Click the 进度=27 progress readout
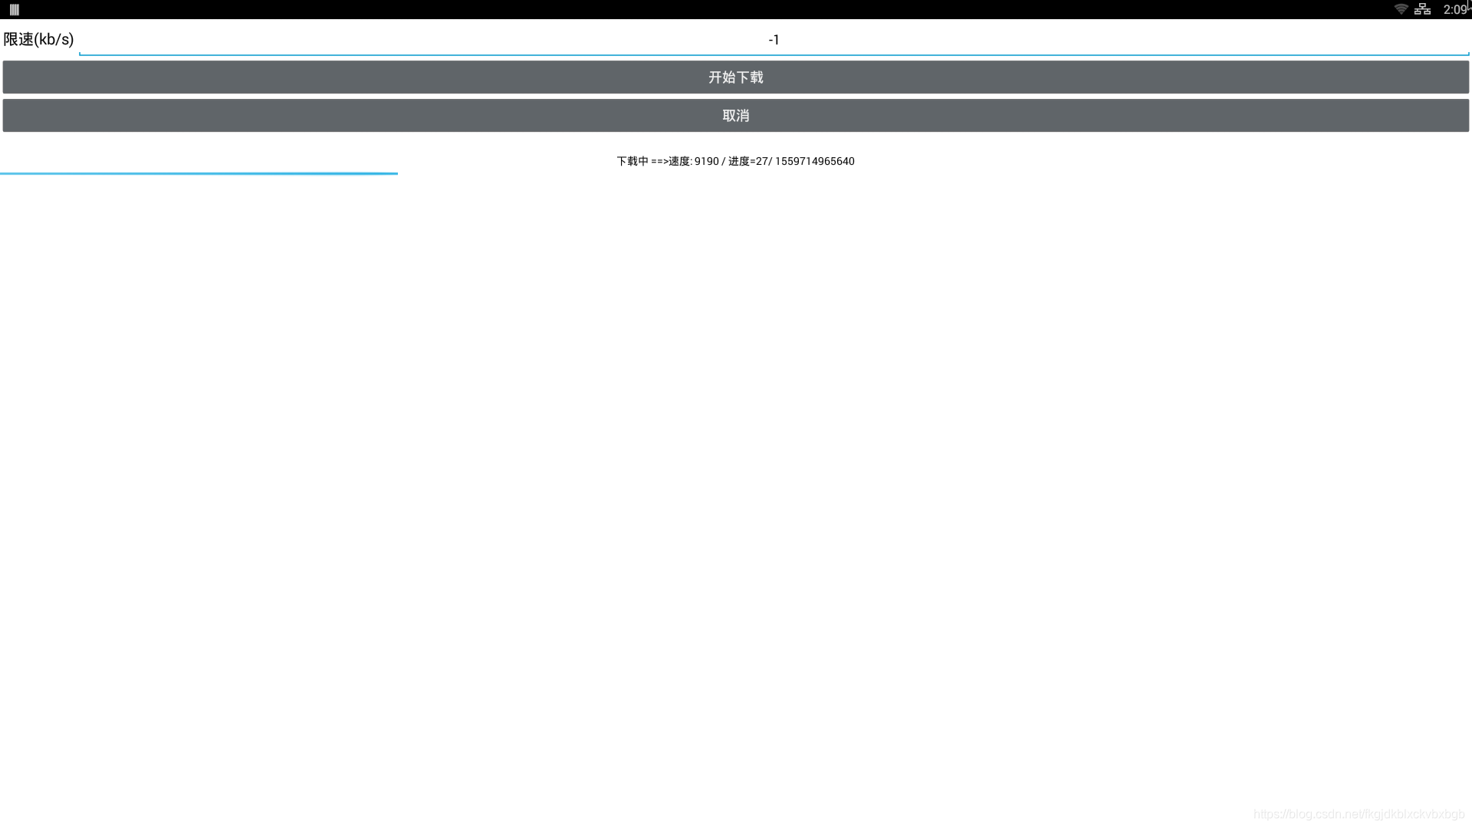This screenshot has width=1472, height=828. pyautogui.click(x=747, y=161)
